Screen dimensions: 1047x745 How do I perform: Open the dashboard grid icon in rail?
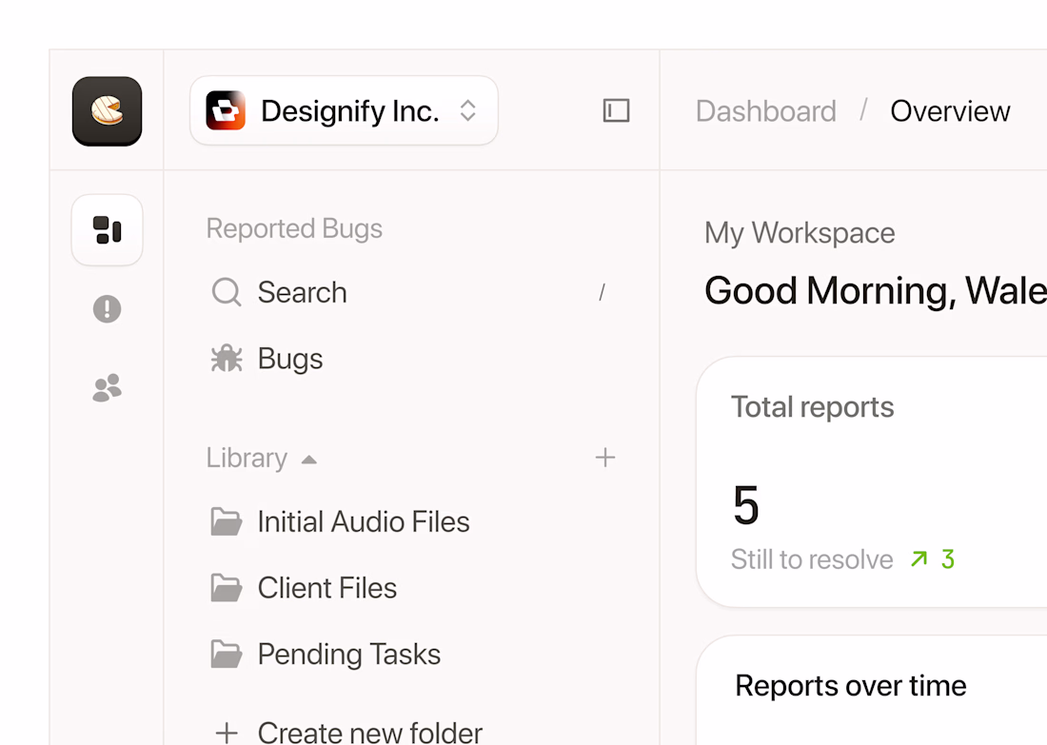(107, 230)
